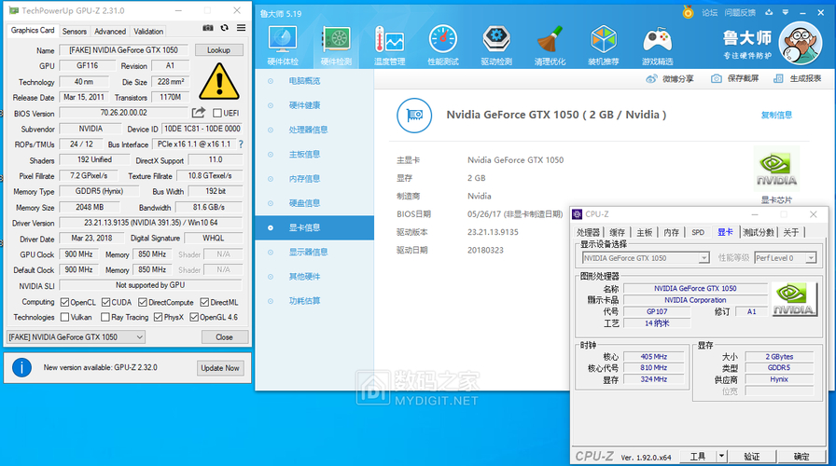Open the GPU-Z hamburger menu

(242, 28)
